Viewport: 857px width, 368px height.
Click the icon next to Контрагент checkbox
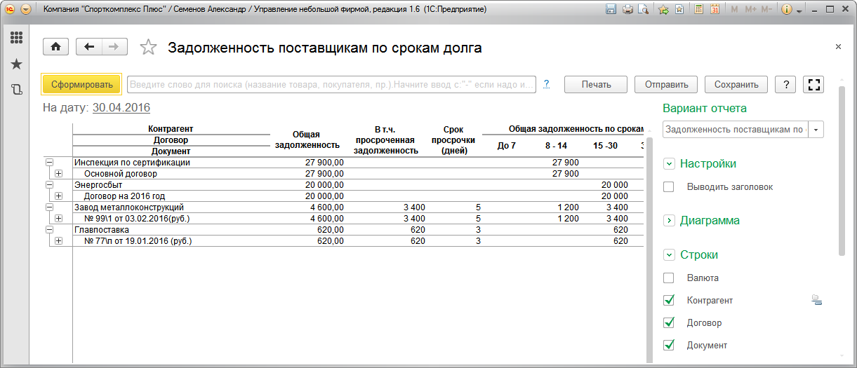(x=816, y=300)
